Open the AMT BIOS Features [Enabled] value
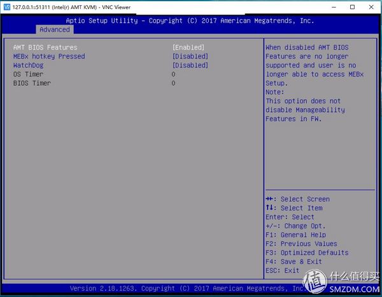 point(188,47)
